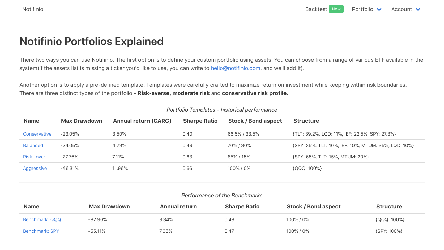Select the Balanced portfolio template

point(33,145)
